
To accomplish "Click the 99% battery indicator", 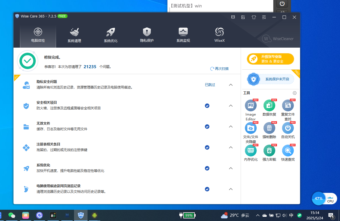I will point(187,215).
